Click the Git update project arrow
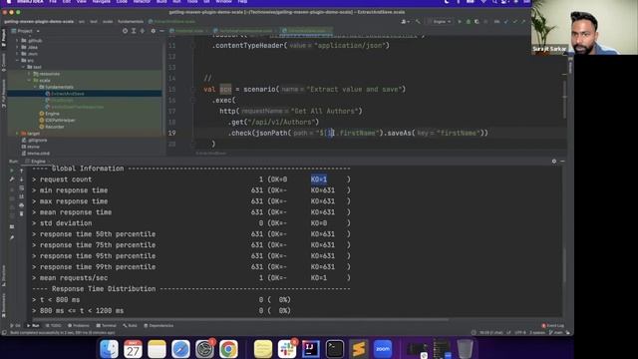This screenshot has width=638, height=359. click(x=506, y=22)
